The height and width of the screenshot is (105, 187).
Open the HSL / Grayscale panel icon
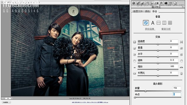coord(148,3)
